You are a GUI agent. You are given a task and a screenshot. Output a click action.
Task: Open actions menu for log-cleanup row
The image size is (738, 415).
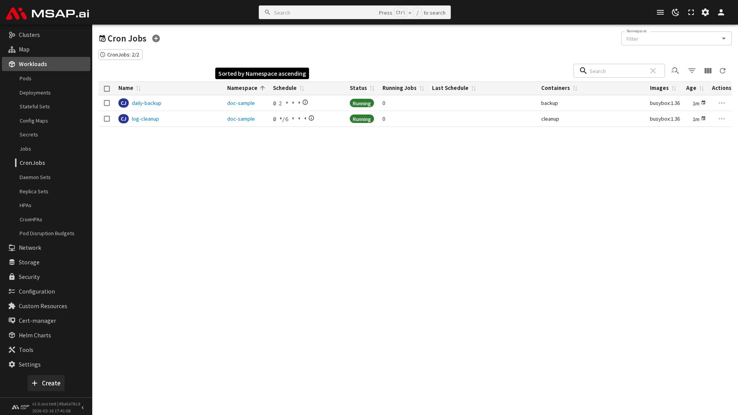[721, 119]
